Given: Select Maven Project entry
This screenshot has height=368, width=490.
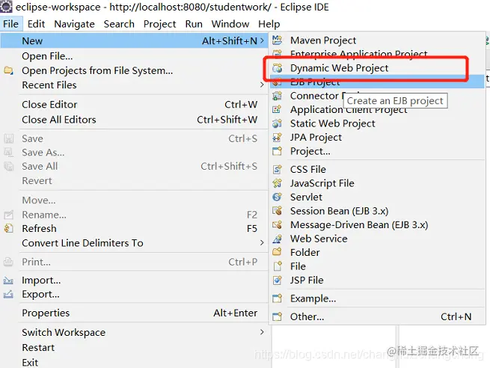Looking at the screenshot, I should tap(378, 40).
